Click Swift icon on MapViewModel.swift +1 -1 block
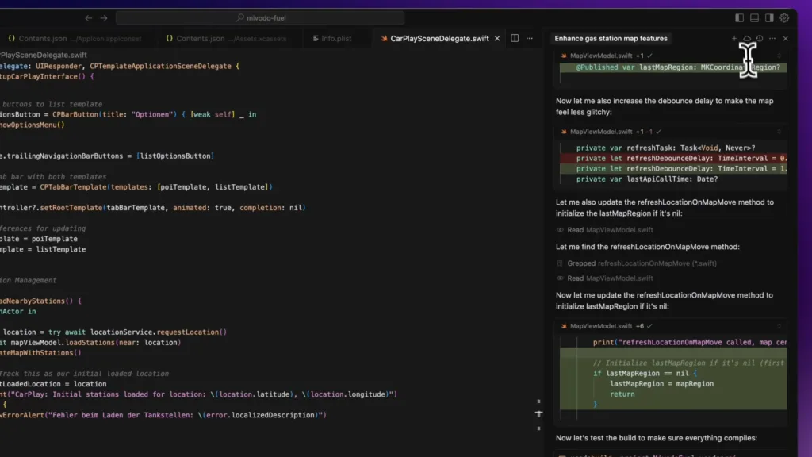The height and width of the screenshot is (457, 812). pos(564,132)
